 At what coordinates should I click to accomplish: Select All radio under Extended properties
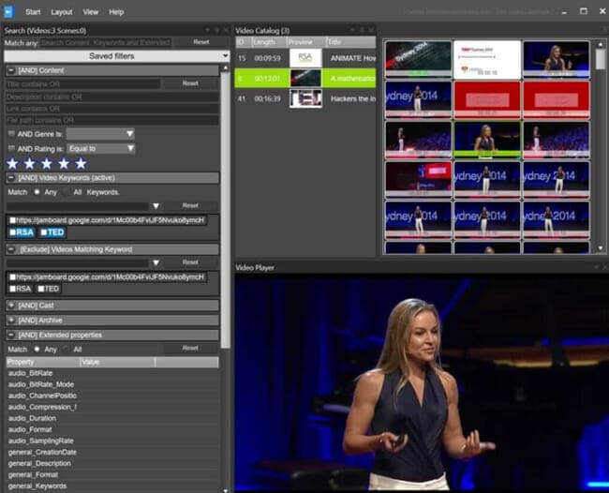click(66, 350)
